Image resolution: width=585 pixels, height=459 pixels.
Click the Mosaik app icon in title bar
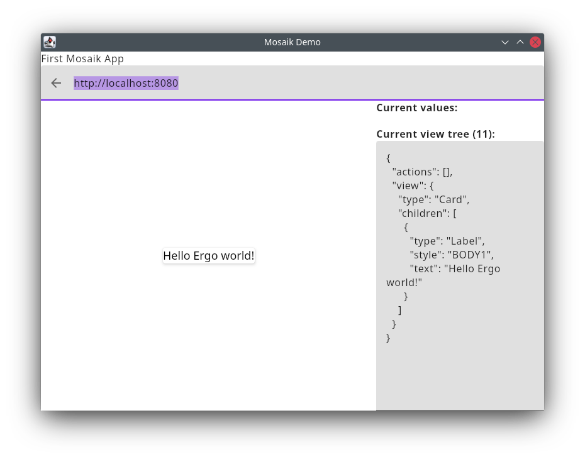click(50, 42)
